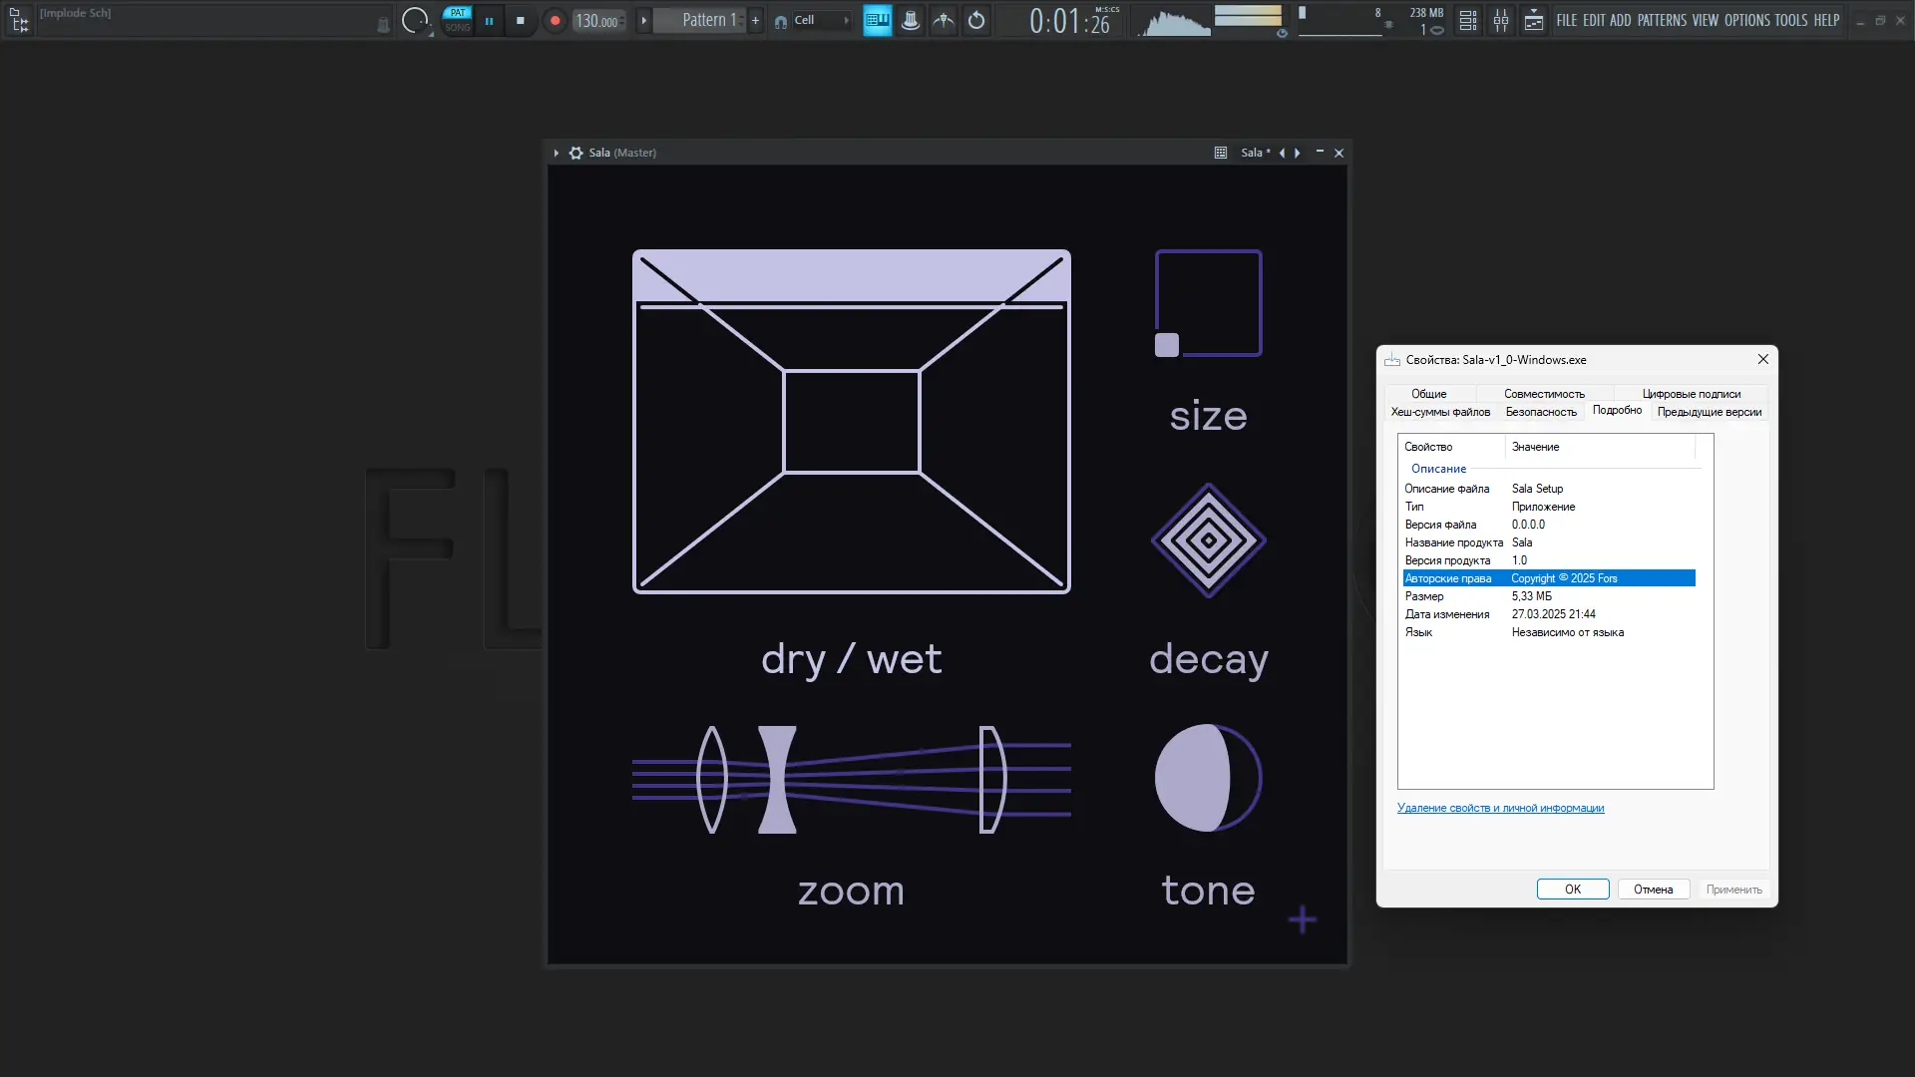
Task: Click the dry / wet room control
Action: click(x=851, y=421)
